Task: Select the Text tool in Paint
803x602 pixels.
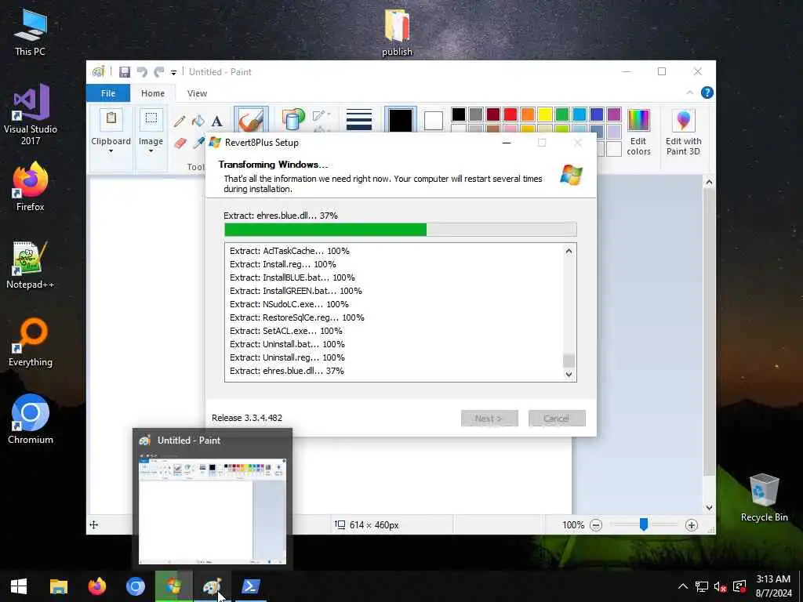Action: point(217,121)
